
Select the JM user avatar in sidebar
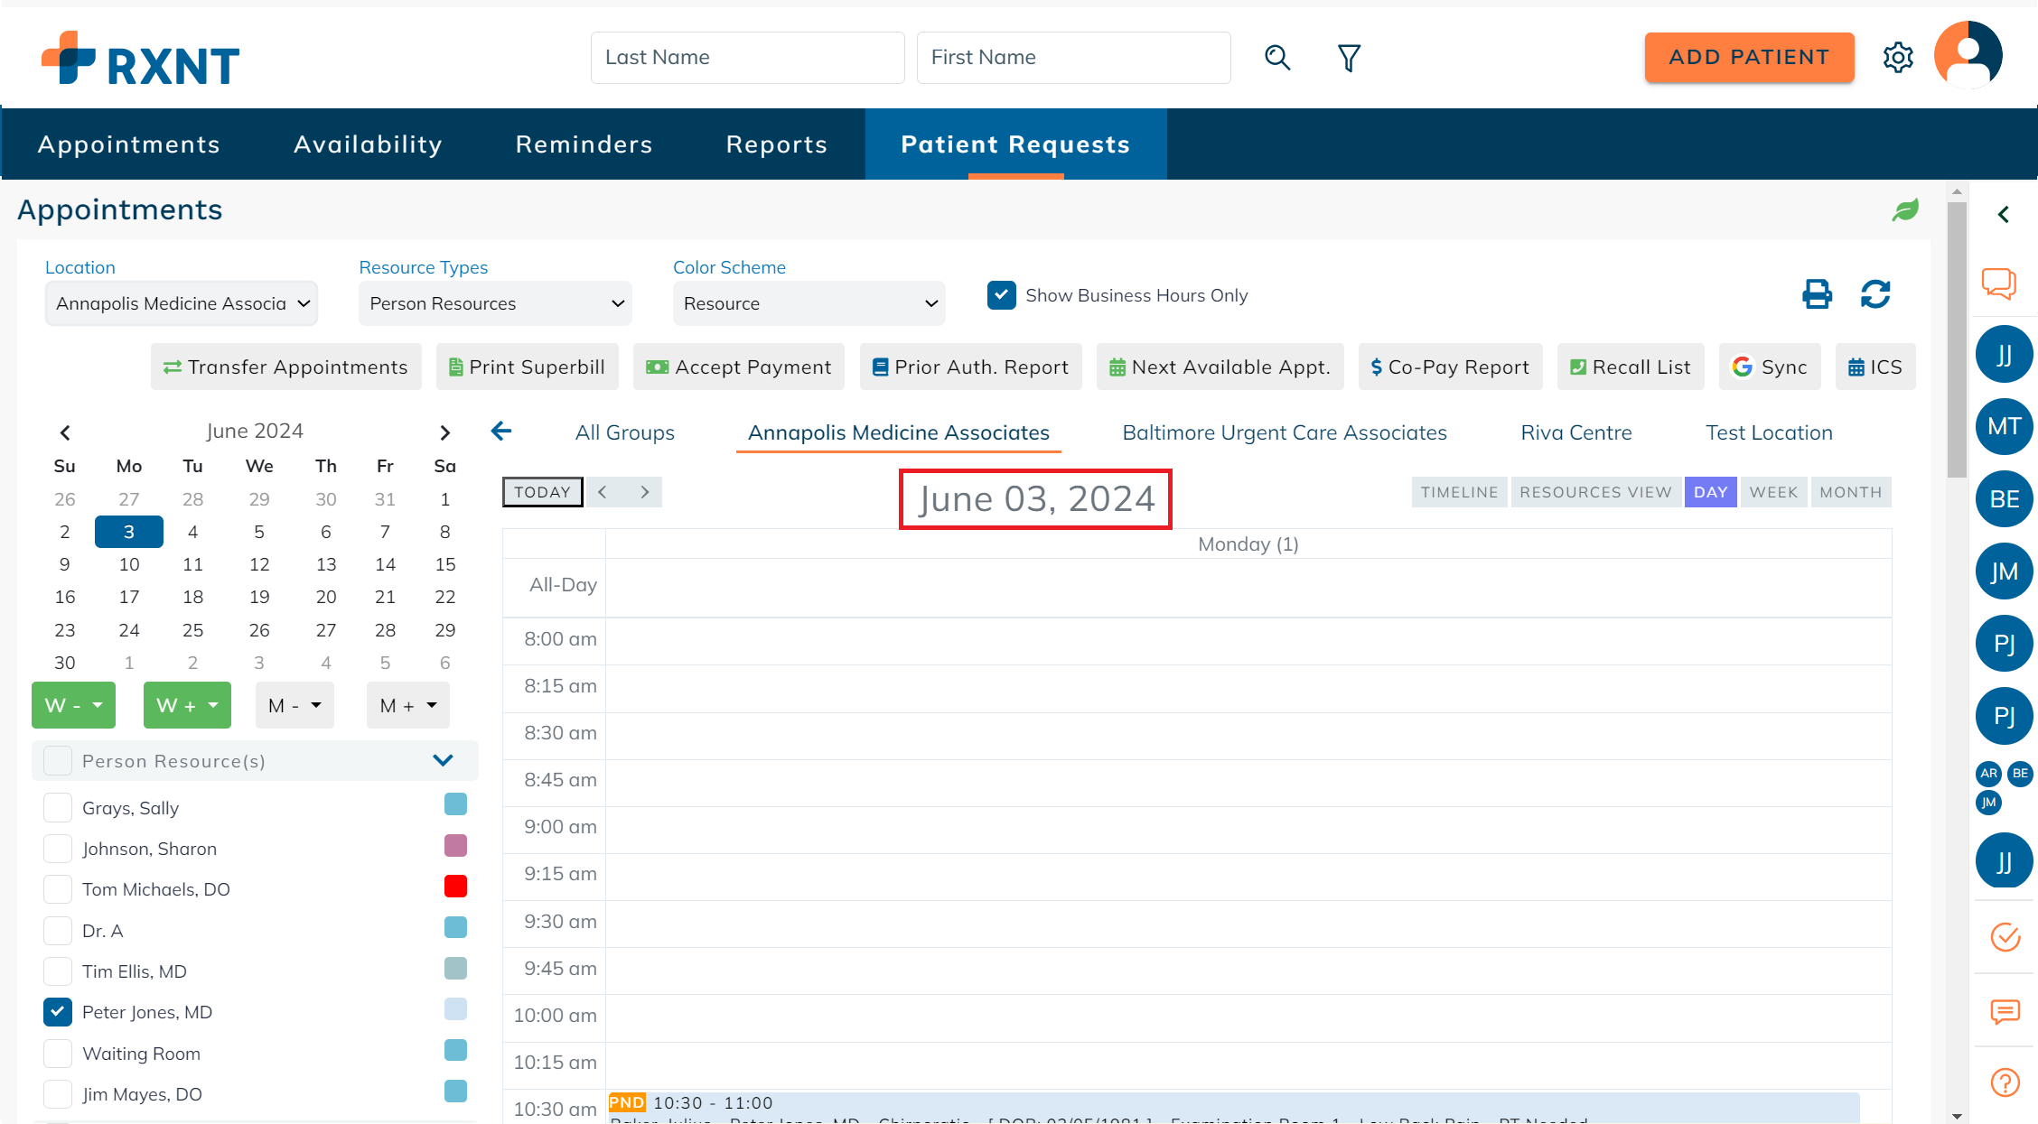2005,571
